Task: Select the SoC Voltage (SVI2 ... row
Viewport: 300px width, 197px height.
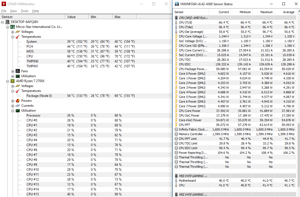Action: 235,41
